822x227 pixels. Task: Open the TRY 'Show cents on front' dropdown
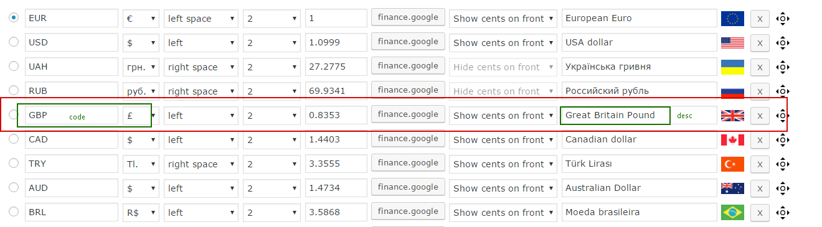503,164
